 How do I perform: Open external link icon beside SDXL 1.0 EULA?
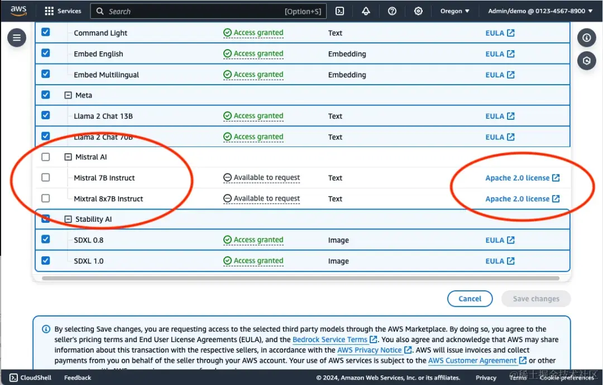[x=511, y=261]
